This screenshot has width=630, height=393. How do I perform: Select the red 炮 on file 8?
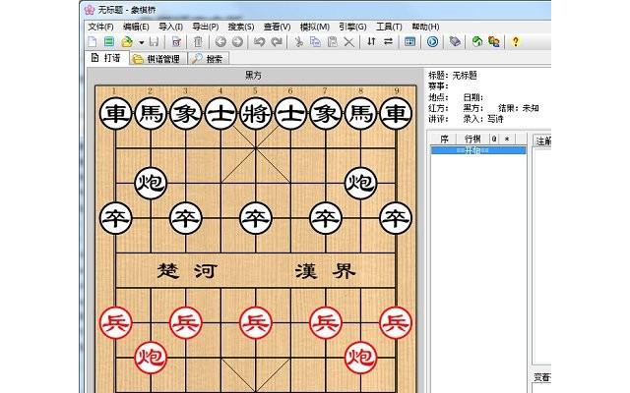(x=360, y=358)
